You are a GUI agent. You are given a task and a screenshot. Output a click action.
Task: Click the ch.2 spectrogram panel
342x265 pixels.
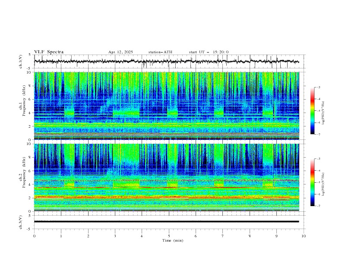pos(166,178)
